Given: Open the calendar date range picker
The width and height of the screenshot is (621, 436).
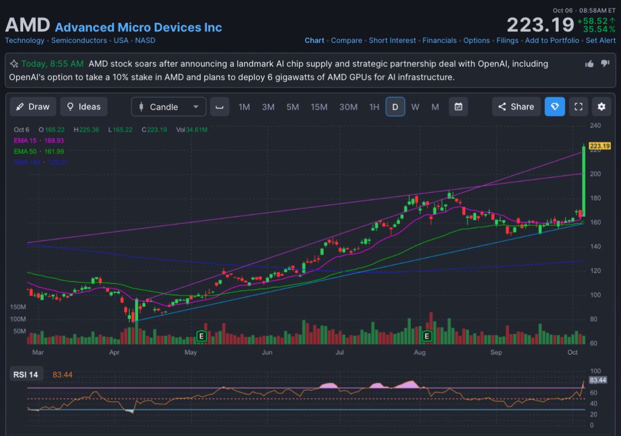Looking at the screenshot, I should [458, 107].
